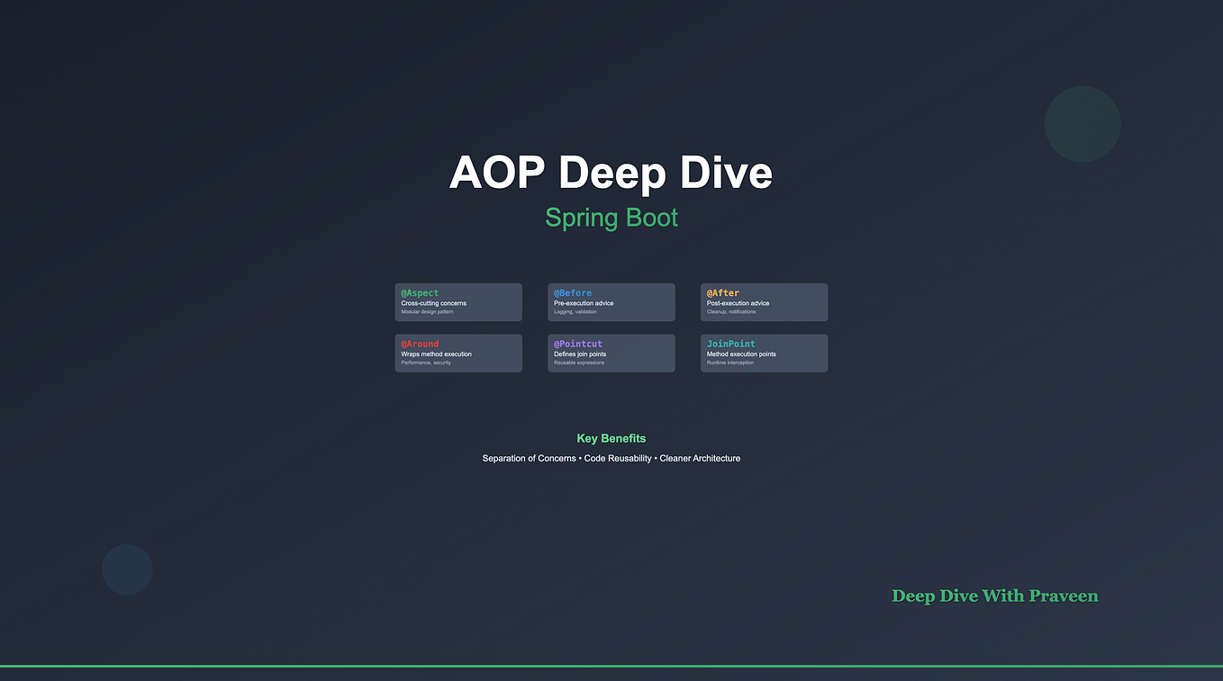Expand the Defines join points description
1223x681 pixels.
coord(580,354)
